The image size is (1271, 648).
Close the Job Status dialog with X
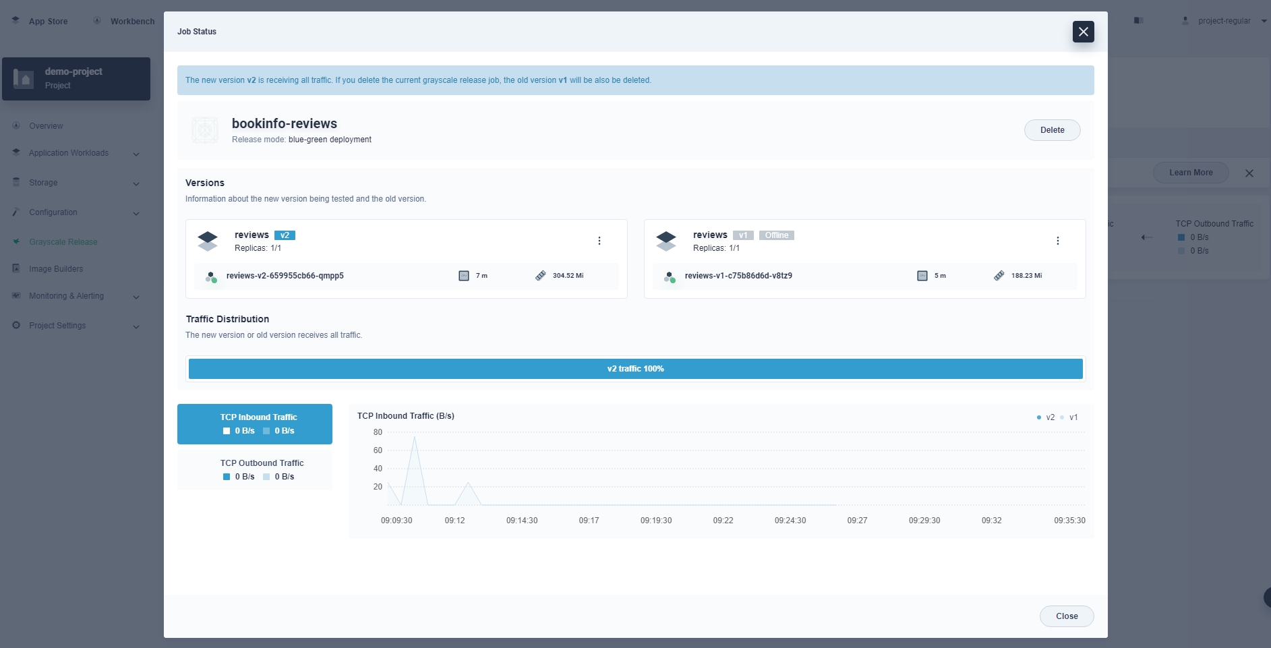(x=1083, y=32)
